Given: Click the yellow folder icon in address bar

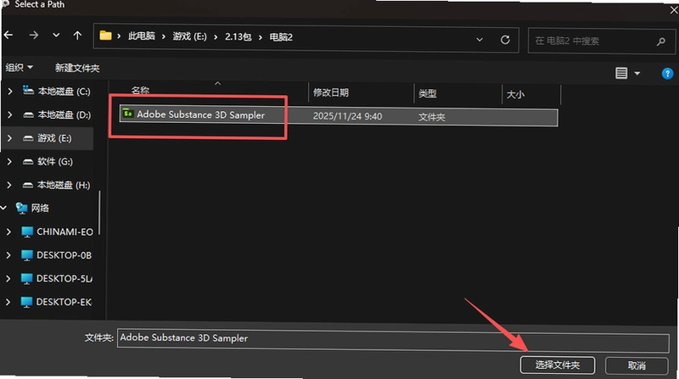Looking at the screenshot, I should pyautogui.click(x=105, y=36).
